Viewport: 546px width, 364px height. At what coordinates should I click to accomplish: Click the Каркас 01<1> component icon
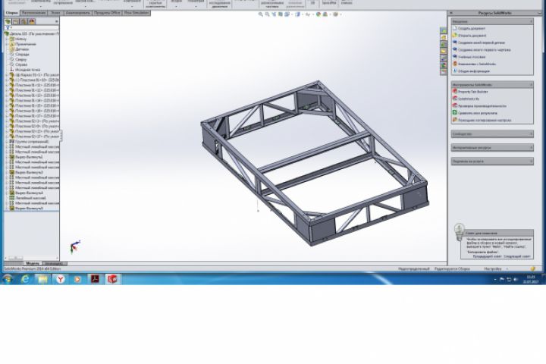click(12, 74)
